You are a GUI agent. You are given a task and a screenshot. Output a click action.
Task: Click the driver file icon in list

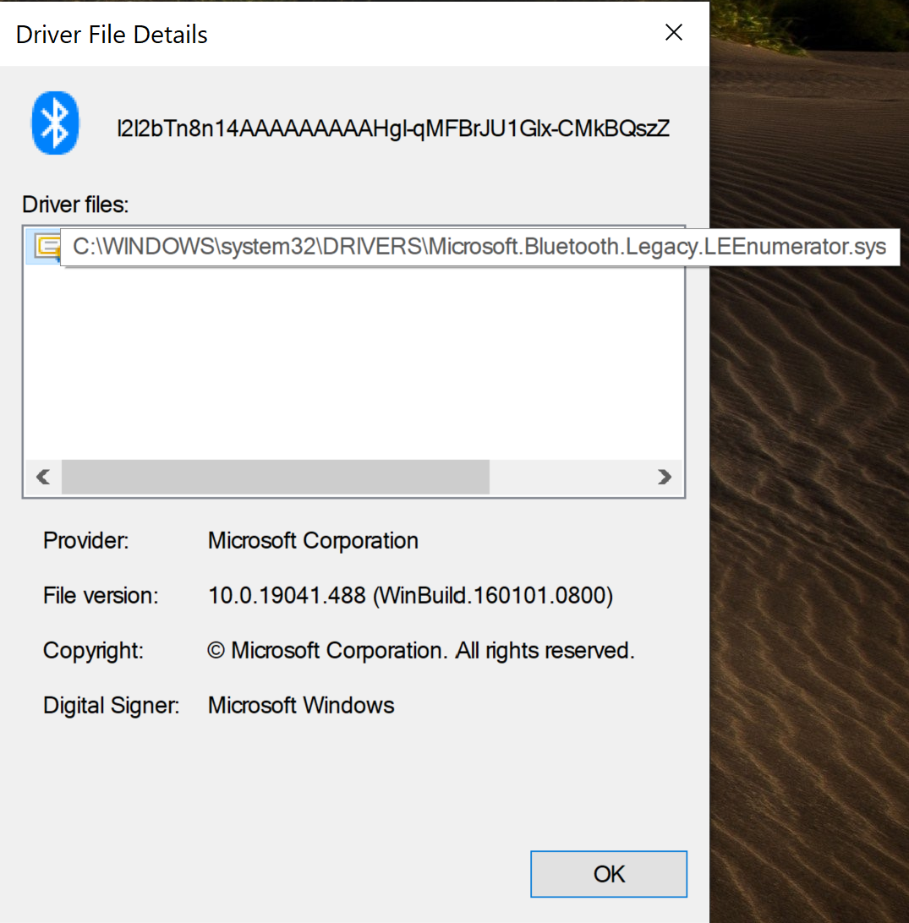tap(47, 246)
